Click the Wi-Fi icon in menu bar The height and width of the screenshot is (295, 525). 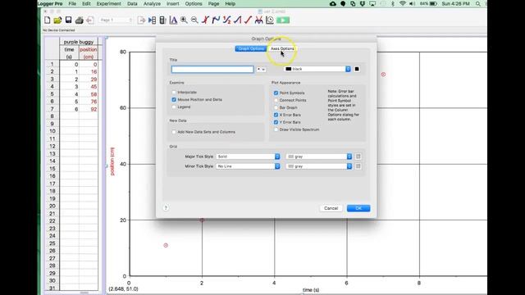(x=403, y=3)
